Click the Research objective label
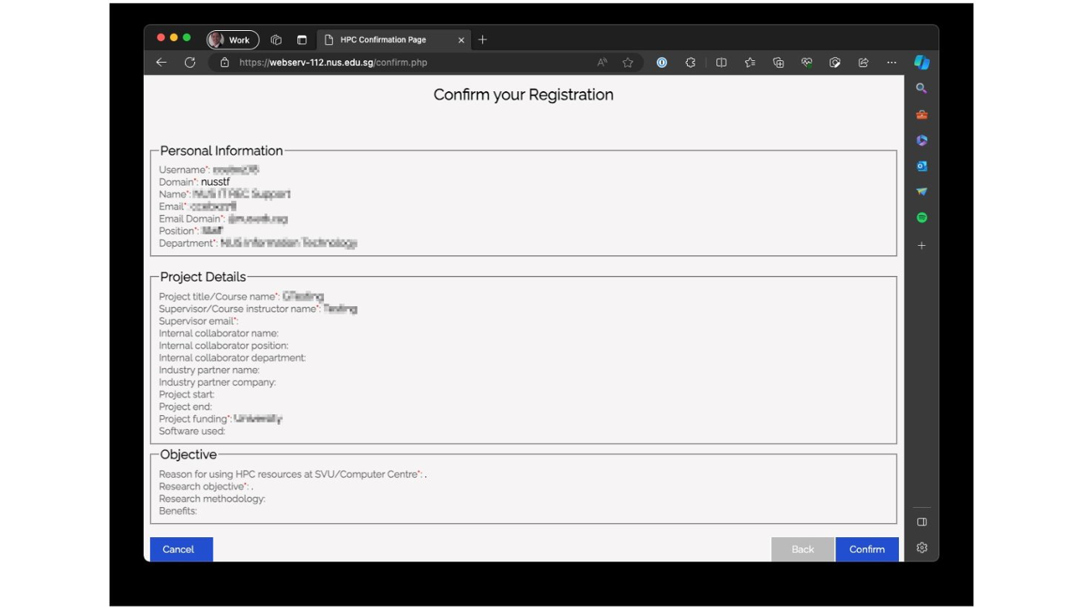Screen dimensions: 1083x609 pos(203,487)
